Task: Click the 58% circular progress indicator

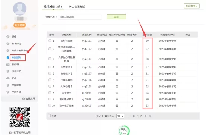Action: pyautogui.click(x=124, y=130)
